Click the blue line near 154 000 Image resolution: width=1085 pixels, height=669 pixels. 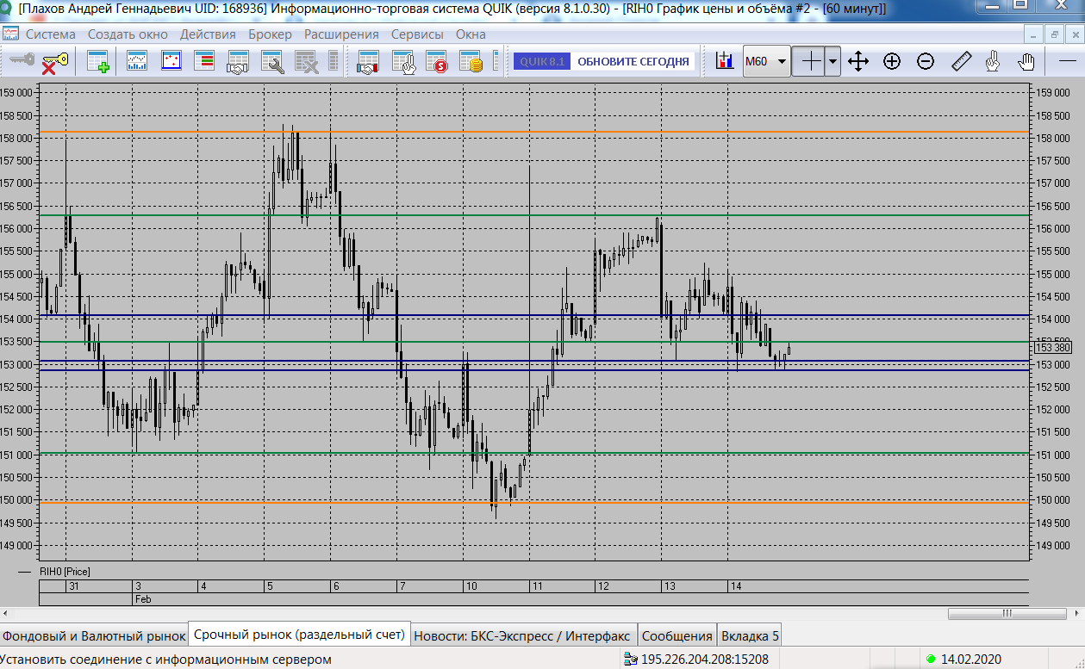coord(534,315)
